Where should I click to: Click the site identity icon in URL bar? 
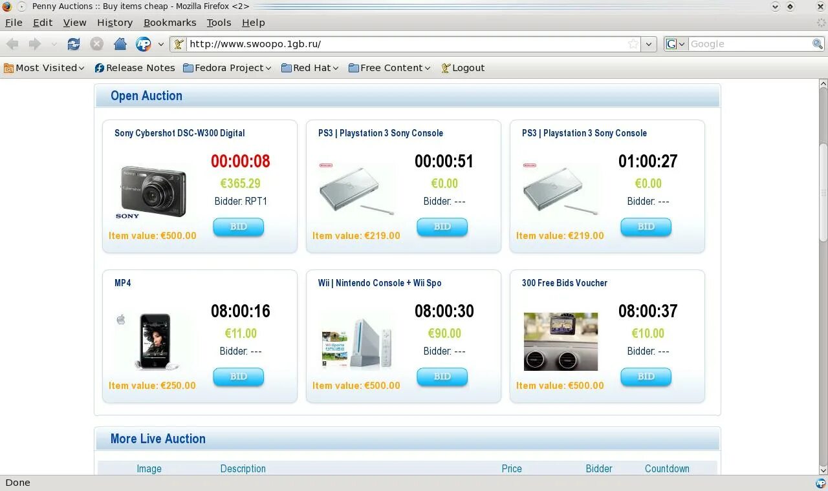(179, 44)
